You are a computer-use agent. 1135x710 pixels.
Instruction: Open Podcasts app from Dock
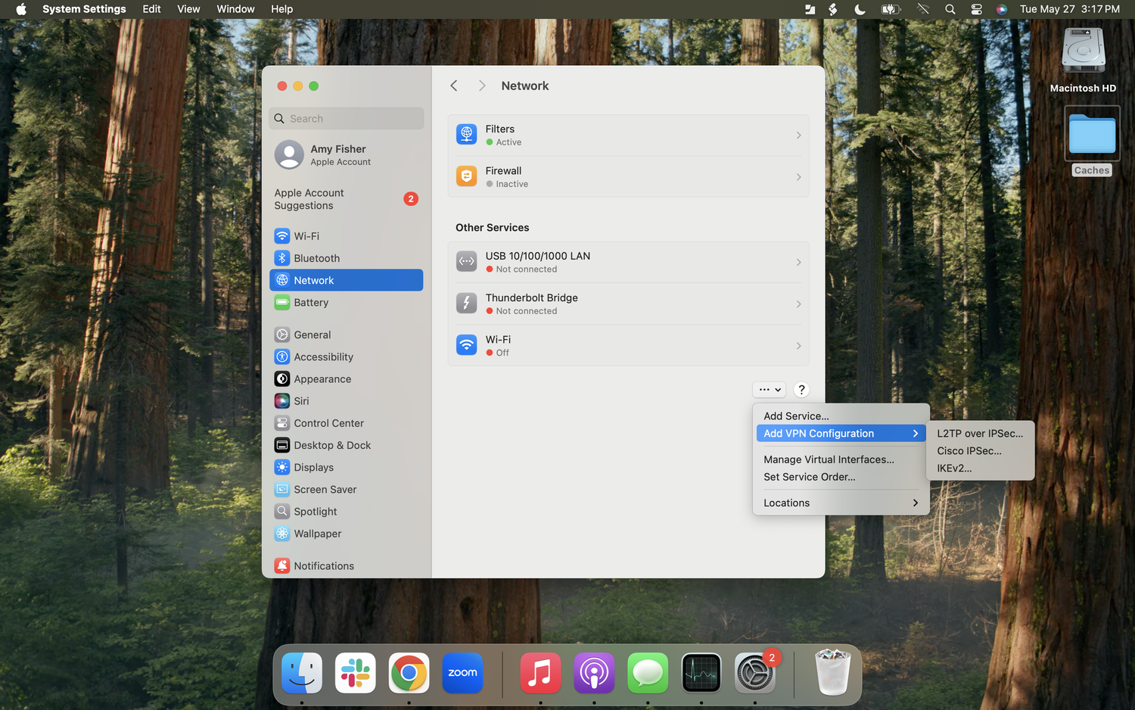click(594, 673)
